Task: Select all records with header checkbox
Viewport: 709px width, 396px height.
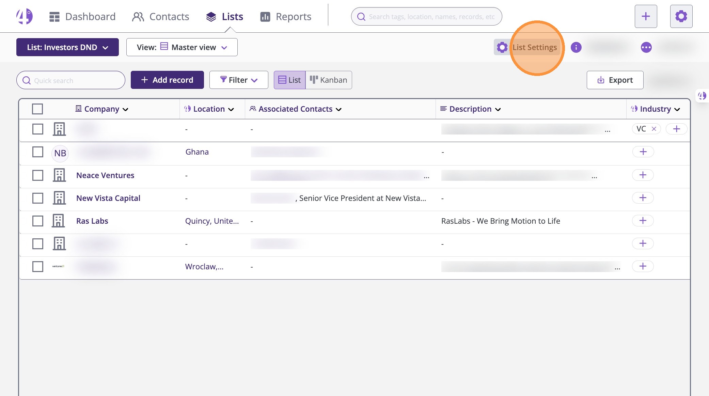Action: pos(37,109)
